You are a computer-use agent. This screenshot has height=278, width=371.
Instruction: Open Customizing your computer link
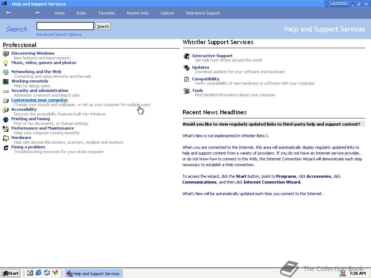tap(39, 100)
